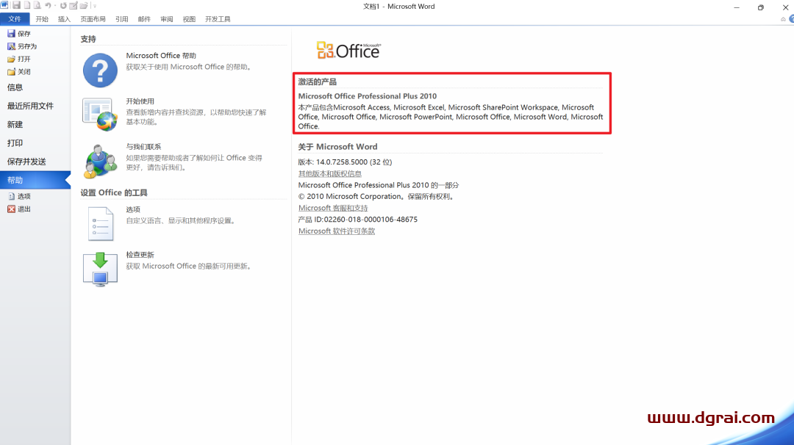Click the Check for Updates (检查更新) icon
This screenshot has height=445, width=794.
(100, 269)
